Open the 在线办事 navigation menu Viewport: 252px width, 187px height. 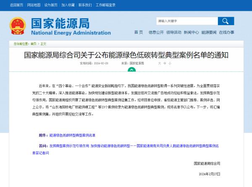[226, 32]
